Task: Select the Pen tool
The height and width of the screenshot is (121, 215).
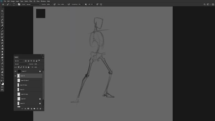Action: point(2,64)
